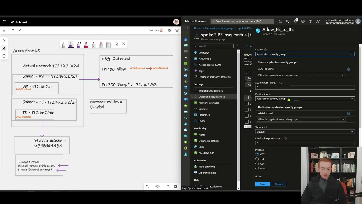Delete ASG-Frontend from source groups
Viewport: 362px width, 204px height.
(x=348, y=69)
